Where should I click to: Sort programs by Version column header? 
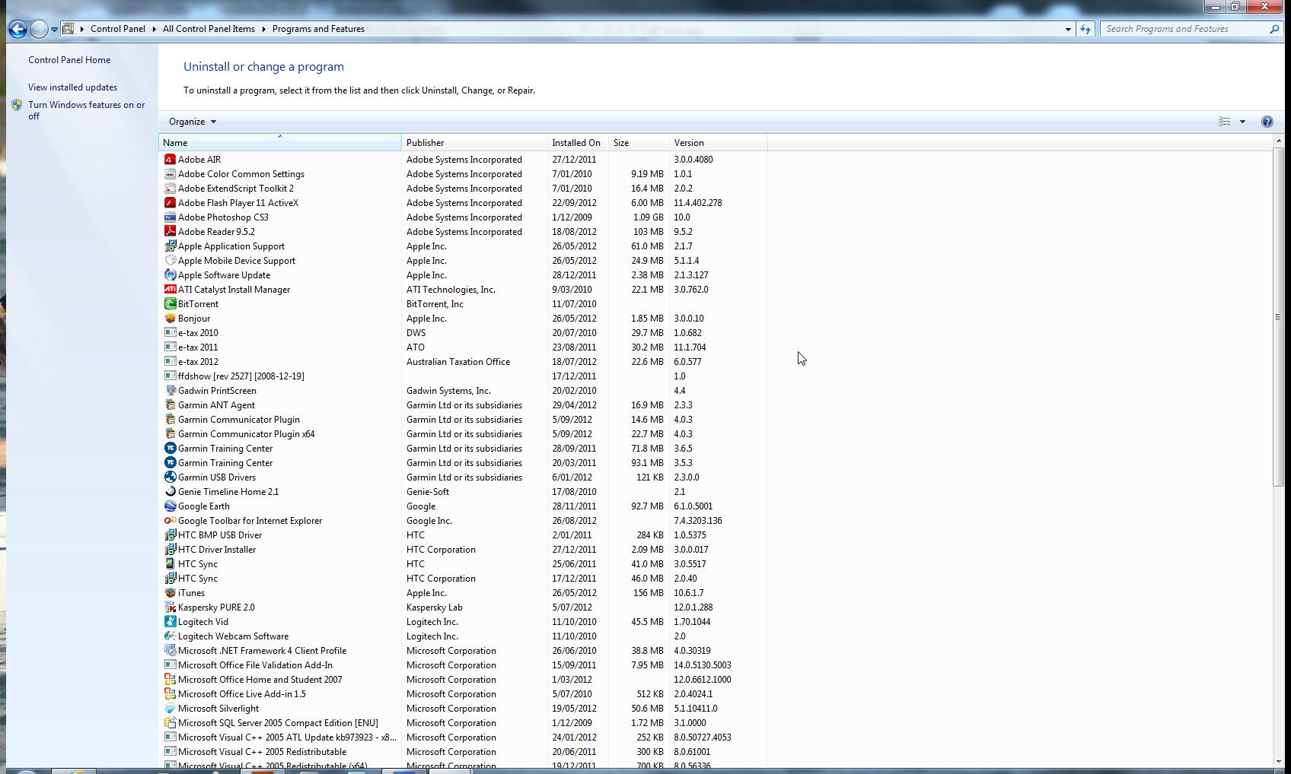pyautogui.click(x=718, y=143)
